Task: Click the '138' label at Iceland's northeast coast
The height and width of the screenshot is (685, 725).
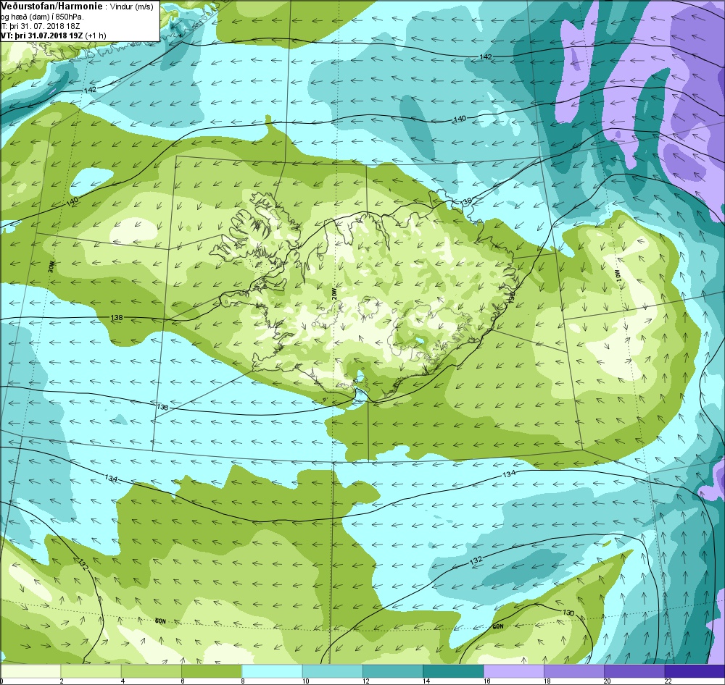Action: click(466, 201)
